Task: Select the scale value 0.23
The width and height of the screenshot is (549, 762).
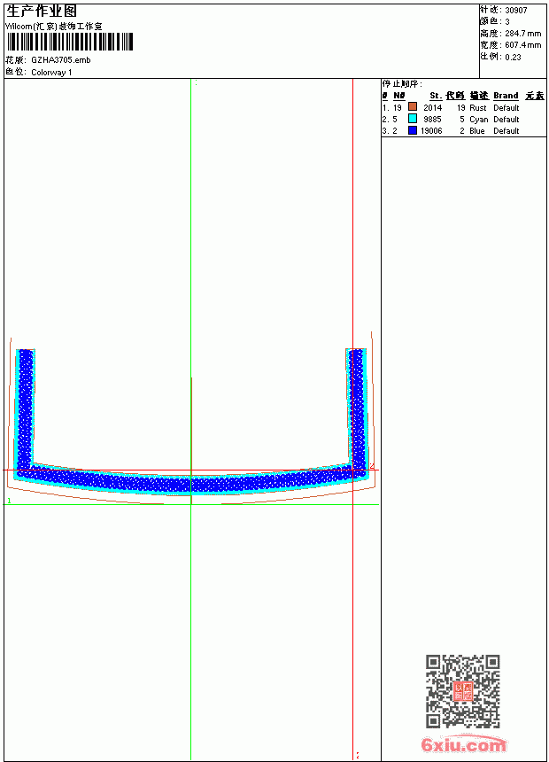Action: click(x=513, y=58)
